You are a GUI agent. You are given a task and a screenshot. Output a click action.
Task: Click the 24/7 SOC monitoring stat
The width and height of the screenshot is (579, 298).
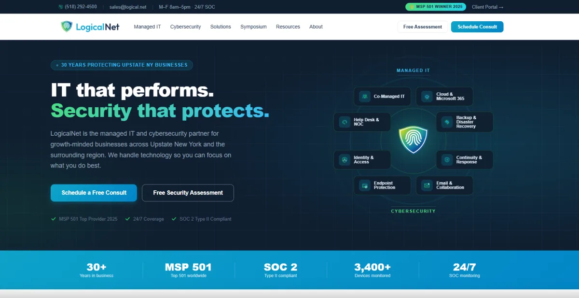tap(464, 270)
